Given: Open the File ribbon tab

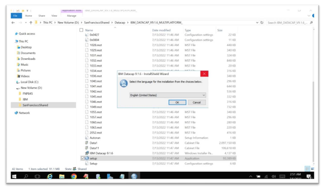Looking at the screenshot, I should 16,16.
